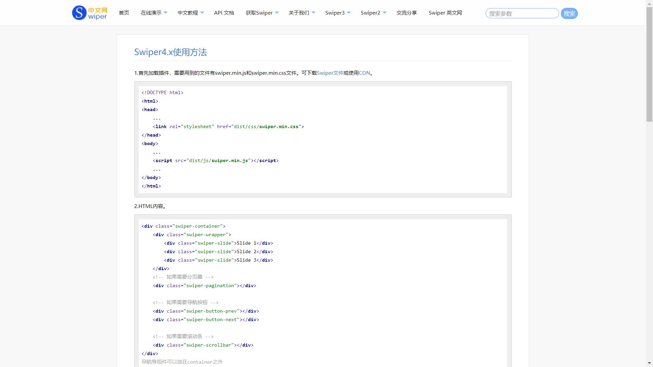This screenshot has width=653, height=367.
Task: Go to the 交流分享 page
Action: (x=406, y=13)
